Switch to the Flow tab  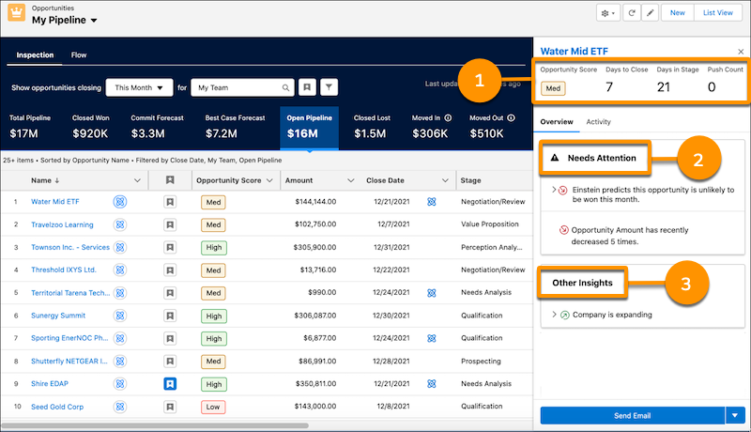(79, 55)
